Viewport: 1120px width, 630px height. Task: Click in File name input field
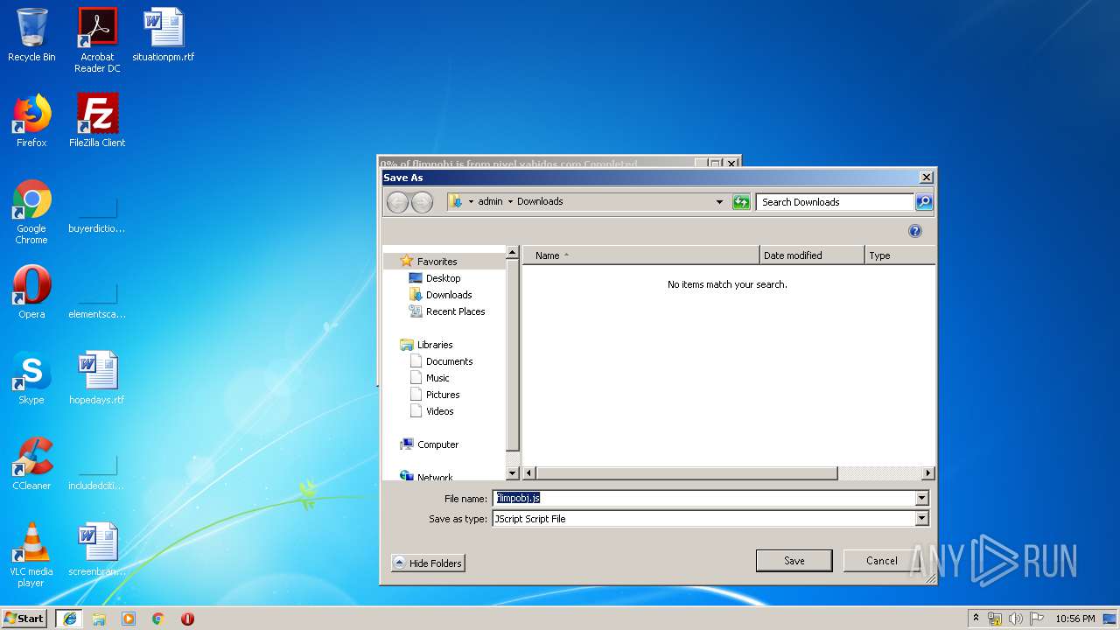click(703, 498)
